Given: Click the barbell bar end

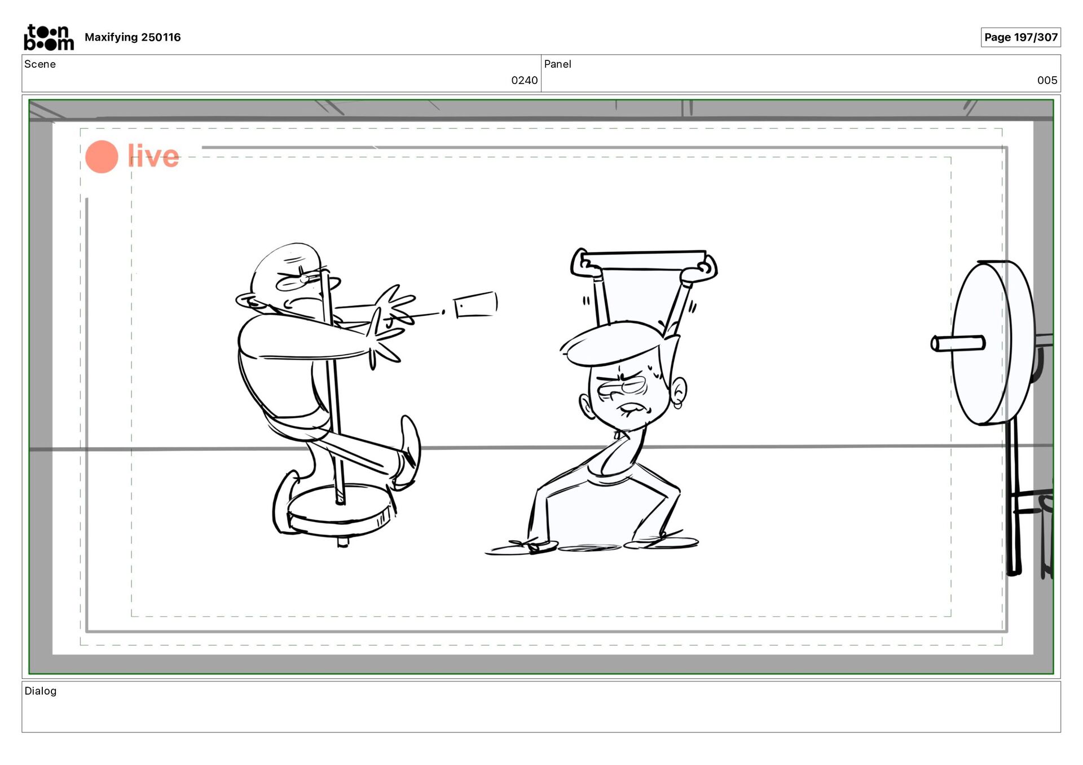Looking at the screenshot, I should coord(957,343).
